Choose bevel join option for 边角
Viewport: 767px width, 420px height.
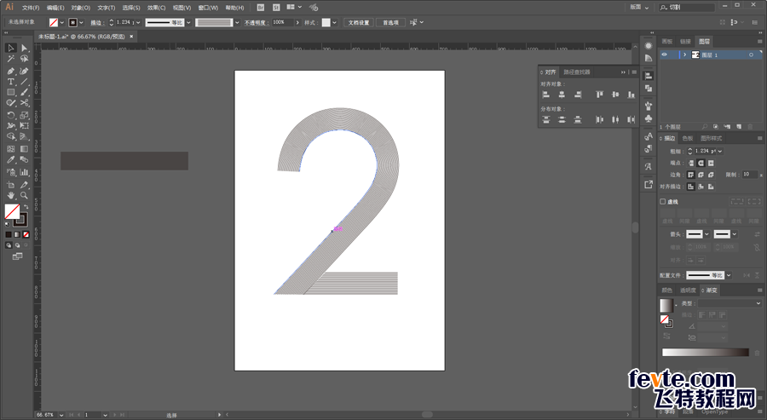click(x=711, y=175)
